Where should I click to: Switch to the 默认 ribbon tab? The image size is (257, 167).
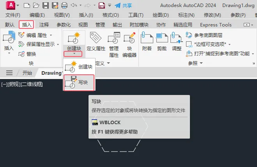click(x=9, y=25)
